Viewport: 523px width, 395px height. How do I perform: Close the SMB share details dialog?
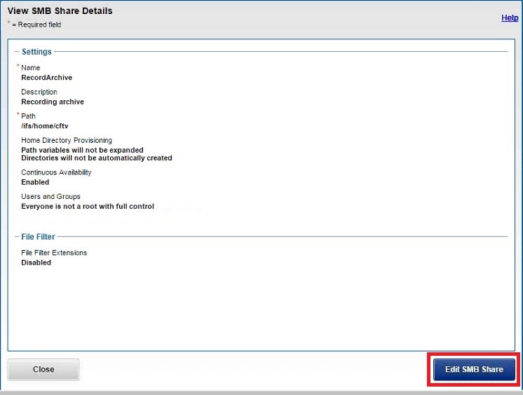pyautogui.click(x=43, y=369)
